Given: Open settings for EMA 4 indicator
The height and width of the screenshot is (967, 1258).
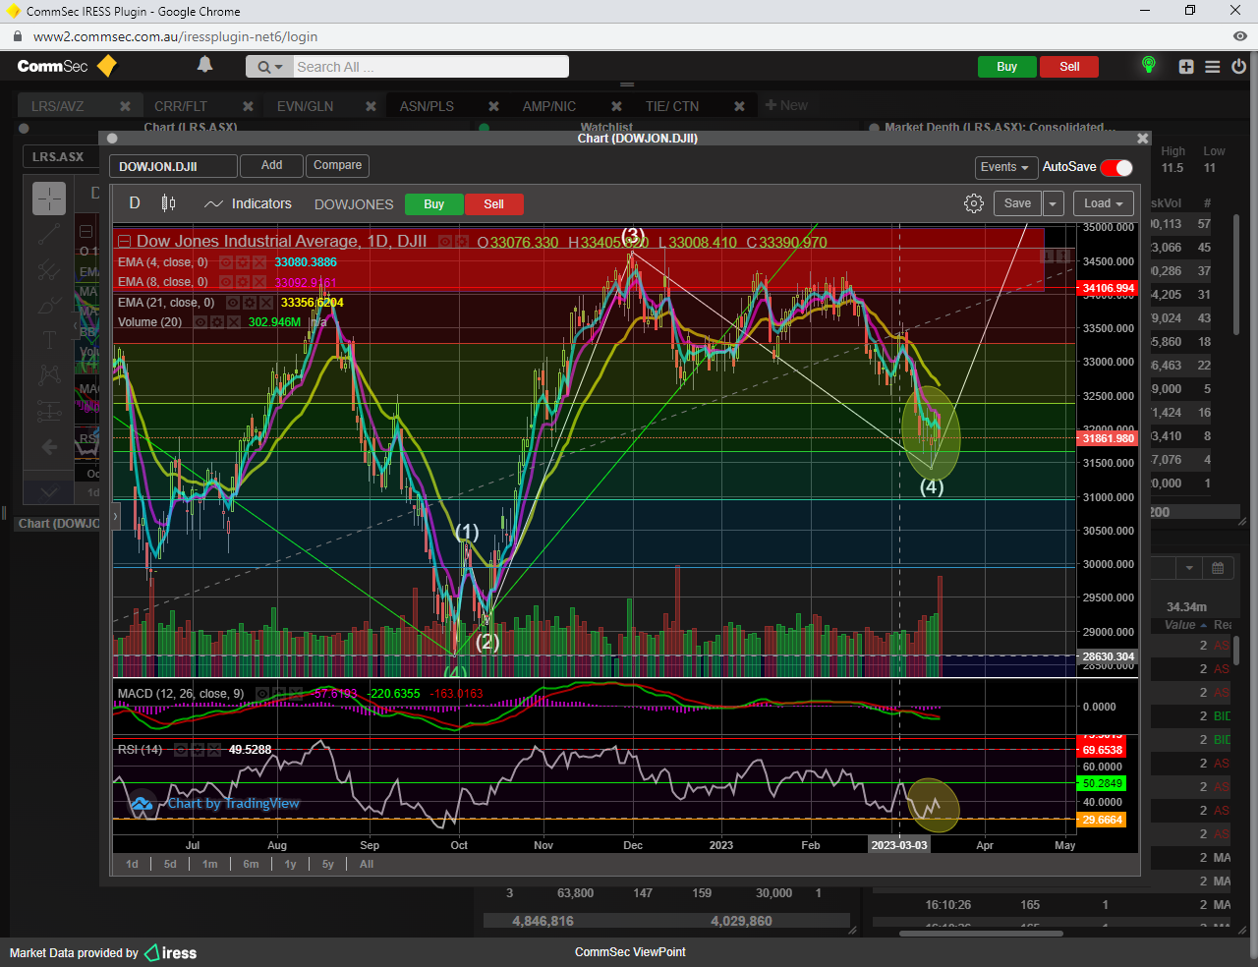Looking at the screenshot, I should (243, 262).
